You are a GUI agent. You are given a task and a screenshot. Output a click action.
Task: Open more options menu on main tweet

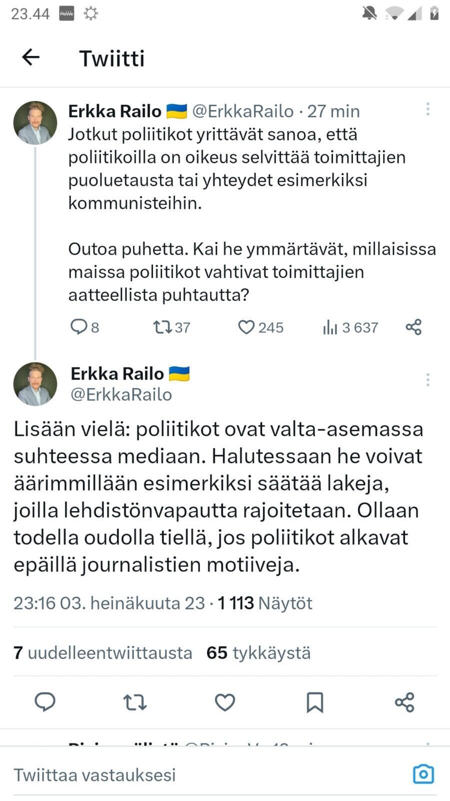427,380
